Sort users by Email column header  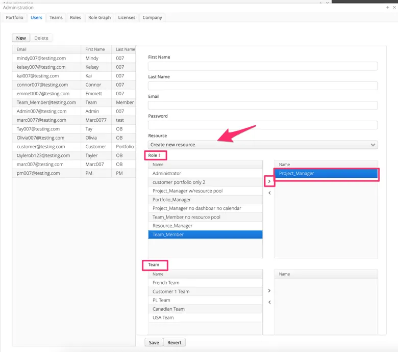click(46, 49)
